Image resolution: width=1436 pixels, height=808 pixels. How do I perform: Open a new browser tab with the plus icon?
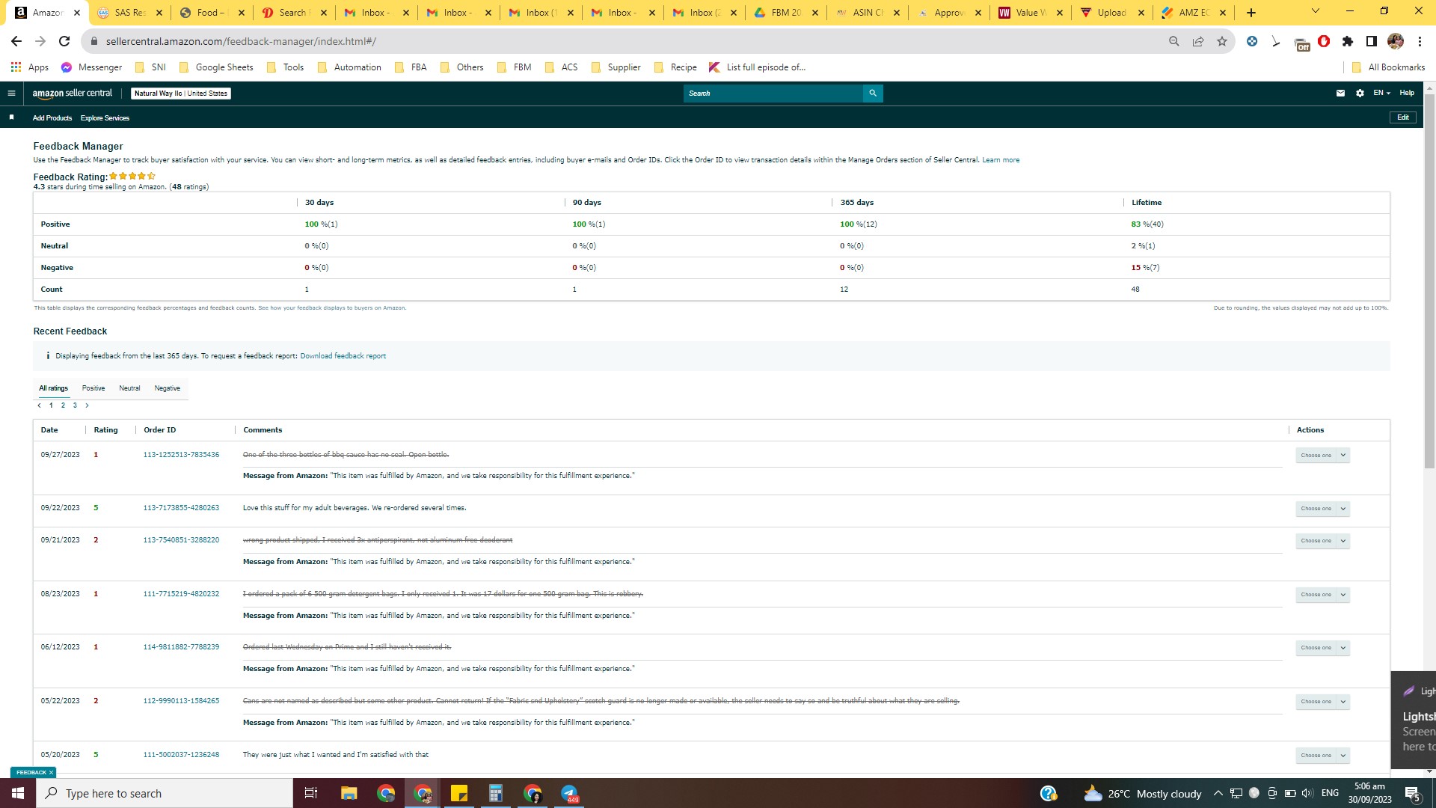click(1251, 13)
